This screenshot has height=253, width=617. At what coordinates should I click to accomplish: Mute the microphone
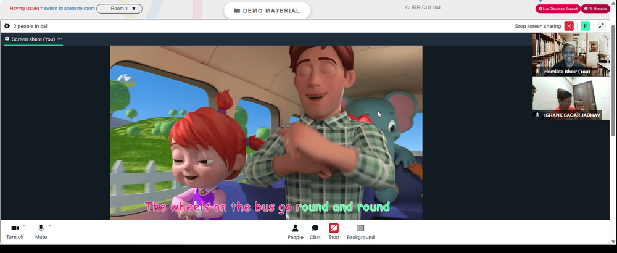[x=41, y=232]
